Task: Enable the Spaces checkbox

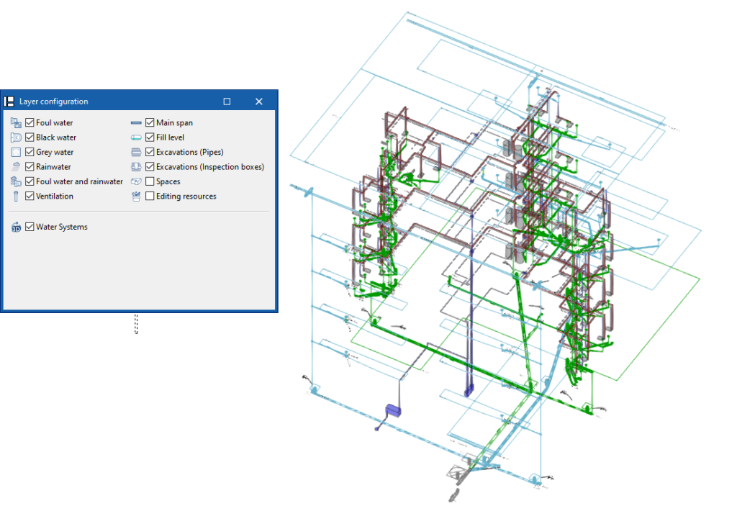Action: (x=149, y=181)
